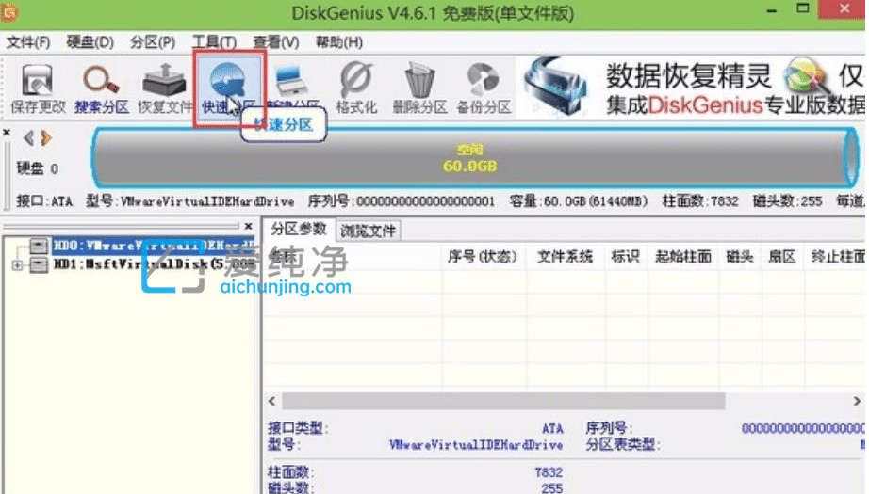Click the 柱面数 value 7832 in details

point(549,472)
